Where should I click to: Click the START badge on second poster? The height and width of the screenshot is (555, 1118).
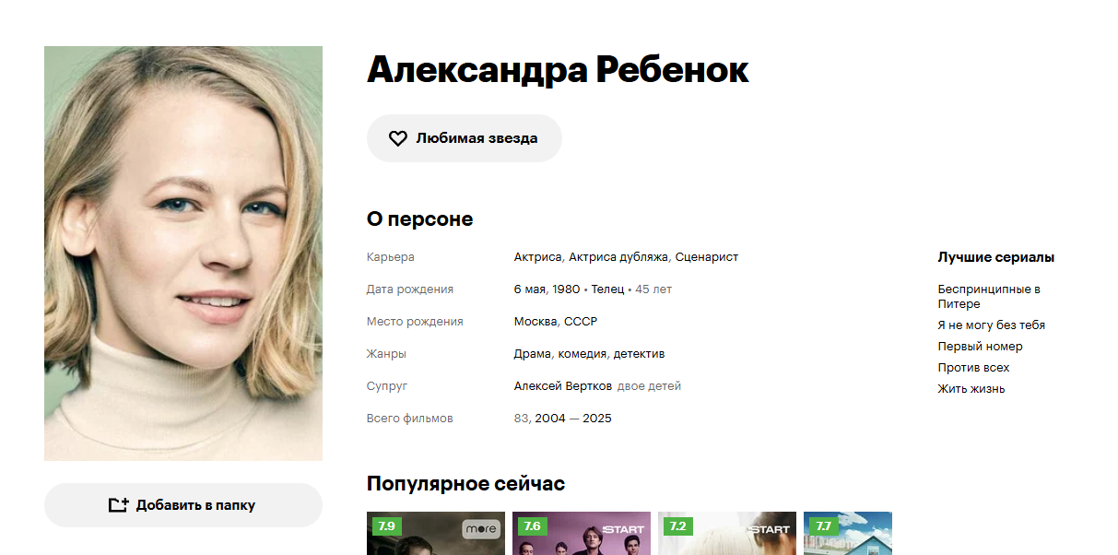coord(622,528)
